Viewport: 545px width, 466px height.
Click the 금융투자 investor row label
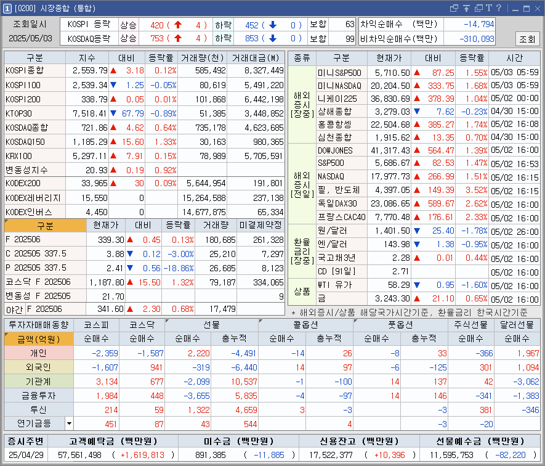(x=39, y=396)
